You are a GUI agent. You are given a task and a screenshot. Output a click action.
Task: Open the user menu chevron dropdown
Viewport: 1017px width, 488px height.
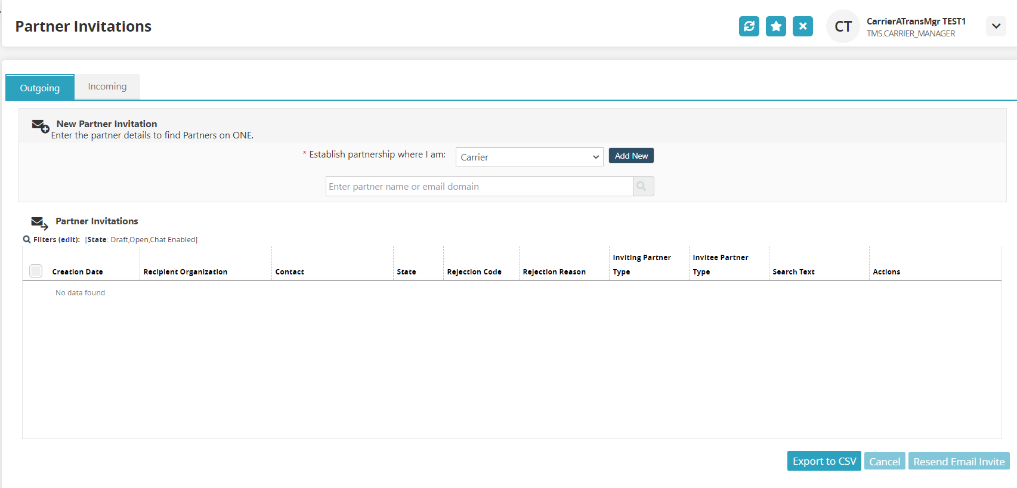tap(996, 26)
